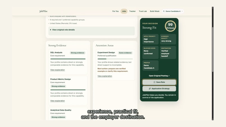Click the Apply Priority High importance tile
The height and width of the screenshot is (127, 226).
tap(151, 39)
